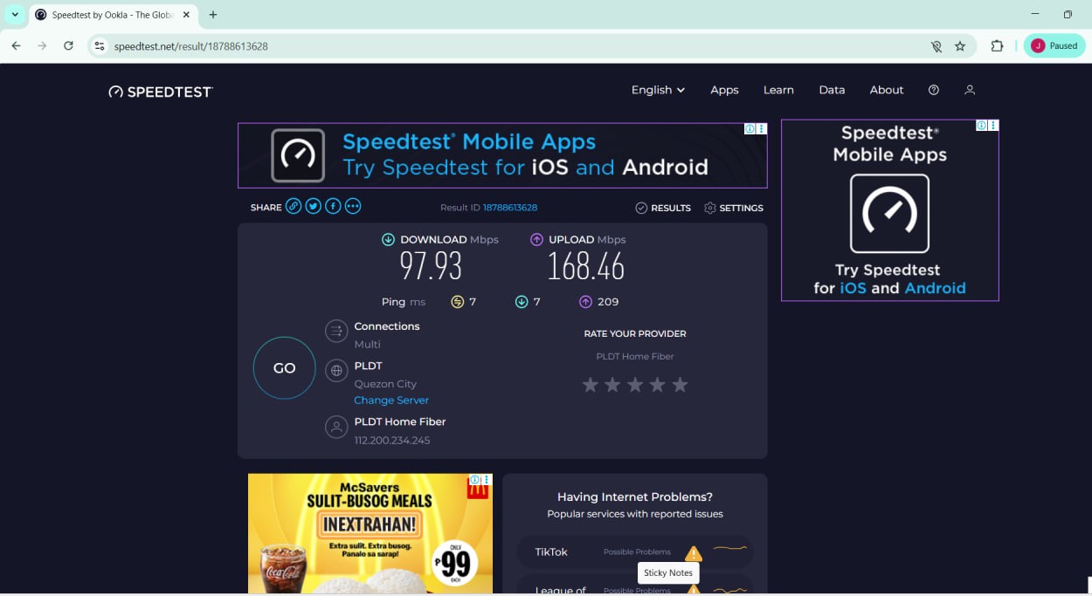Click the download arrow icon

[x=389, y=239]
